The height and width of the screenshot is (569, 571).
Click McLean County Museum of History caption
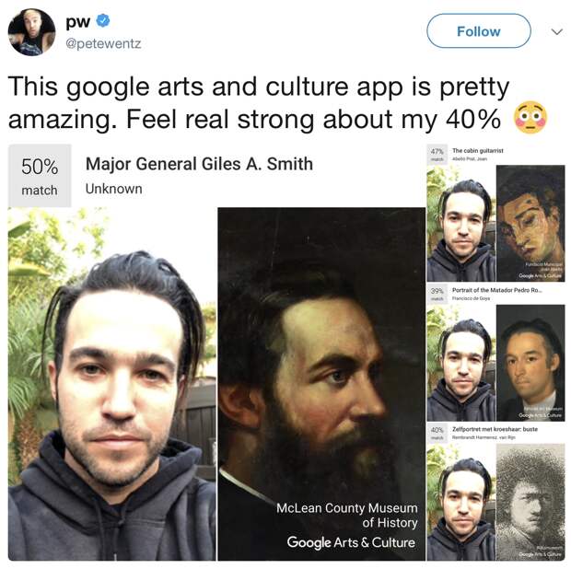pos(346,515)
